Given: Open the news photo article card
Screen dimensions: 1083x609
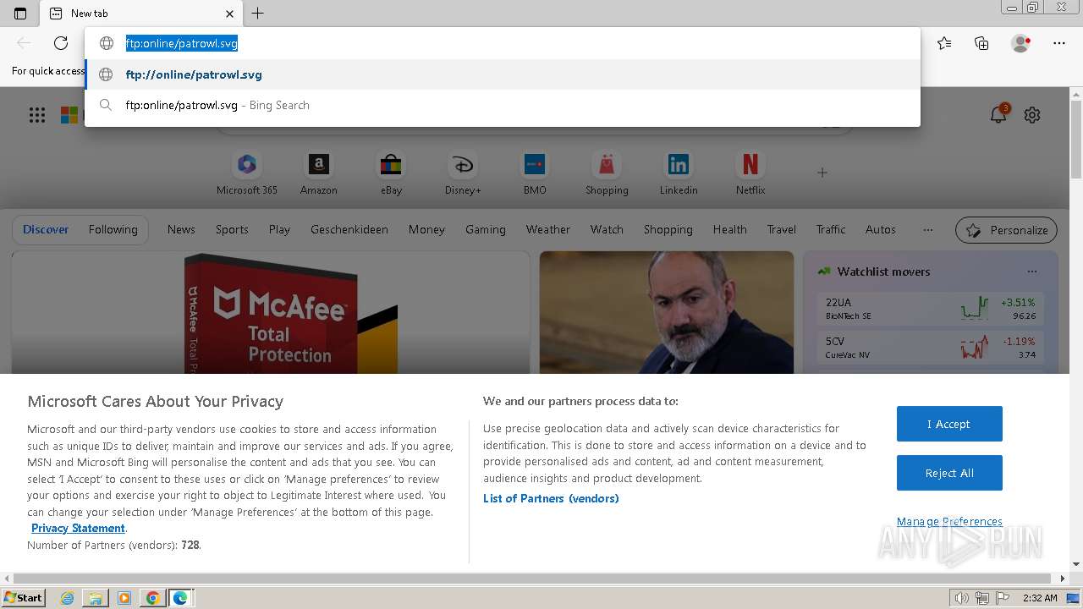Looking at the screenshot, I should (667, 312).
